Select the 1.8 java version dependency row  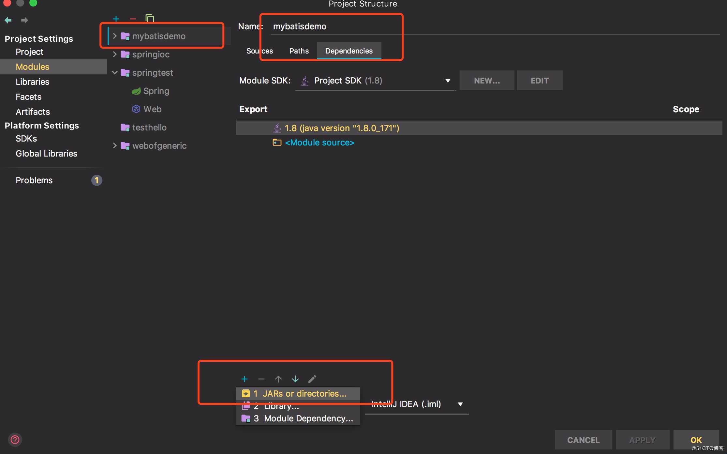tap(479, 128)
